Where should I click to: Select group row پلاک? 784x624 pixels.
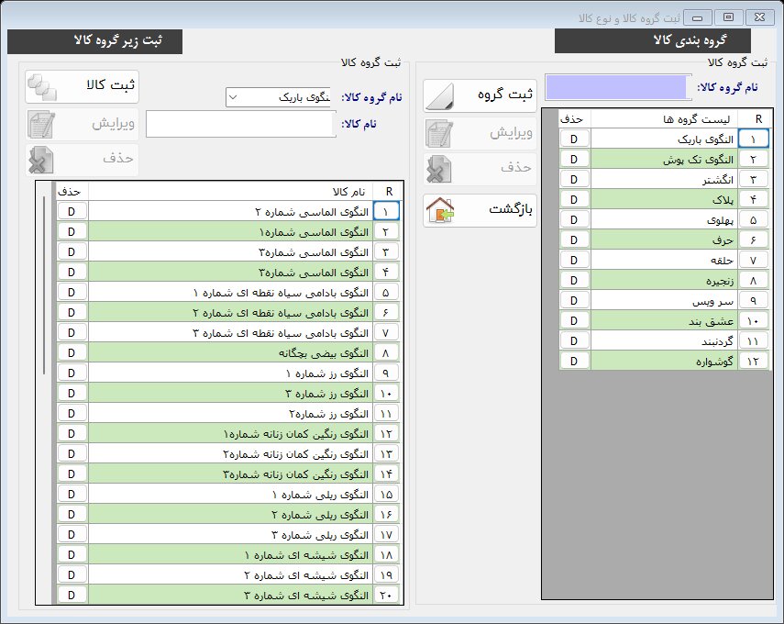click(664, 200)
